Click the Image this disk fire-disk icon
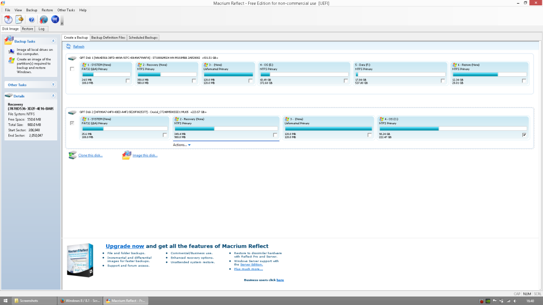 click(126, 155)
